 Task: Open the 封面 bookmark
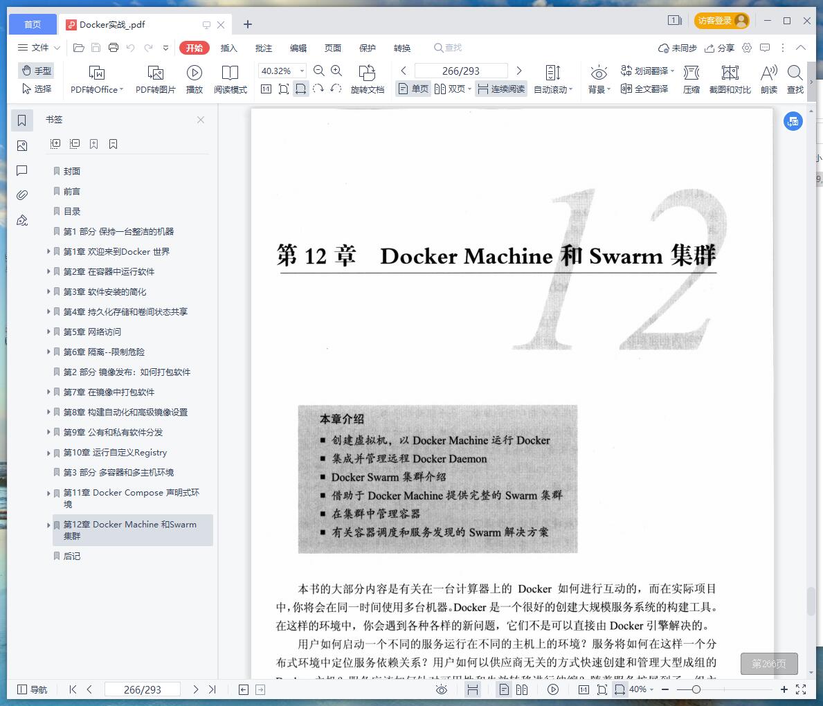tap(72, 171)
